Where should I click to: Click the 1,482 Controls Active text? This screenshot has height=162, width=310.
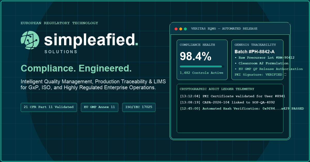pos(202,73)
